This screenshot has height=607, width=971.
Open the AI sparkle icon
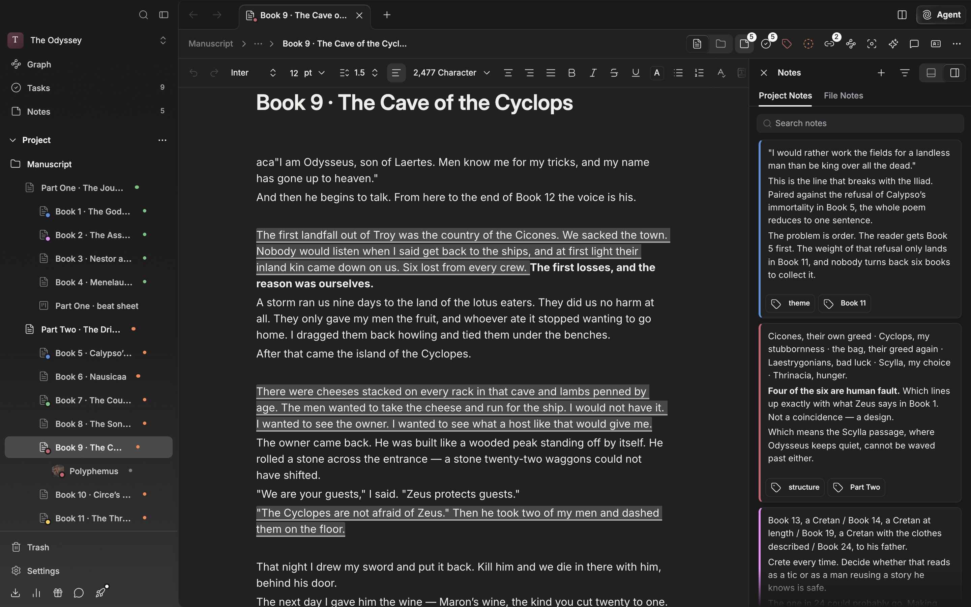pos(893,44)
